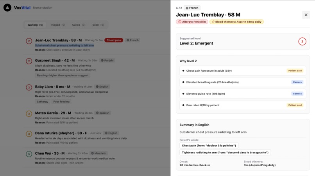The height and width of the screenshot is (176, 315).
Task: Click the globe icon in the Mandarin language tag
Action: 92,153
